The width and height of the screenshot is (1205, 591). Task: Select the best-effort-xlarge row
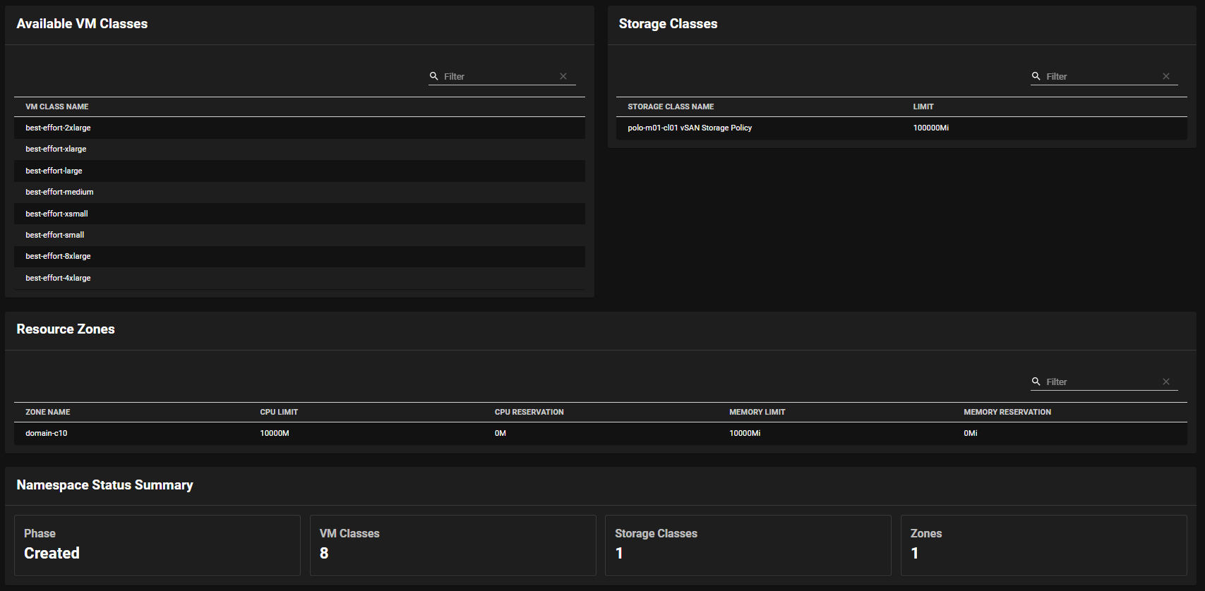(x=299, y=149)
